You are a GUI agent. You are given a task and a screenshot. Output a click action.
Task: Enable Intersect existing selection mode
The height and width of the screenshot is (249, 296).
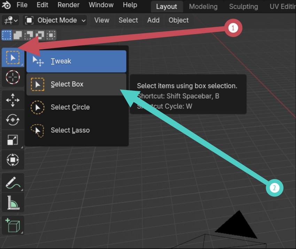[x=51, y=35]
